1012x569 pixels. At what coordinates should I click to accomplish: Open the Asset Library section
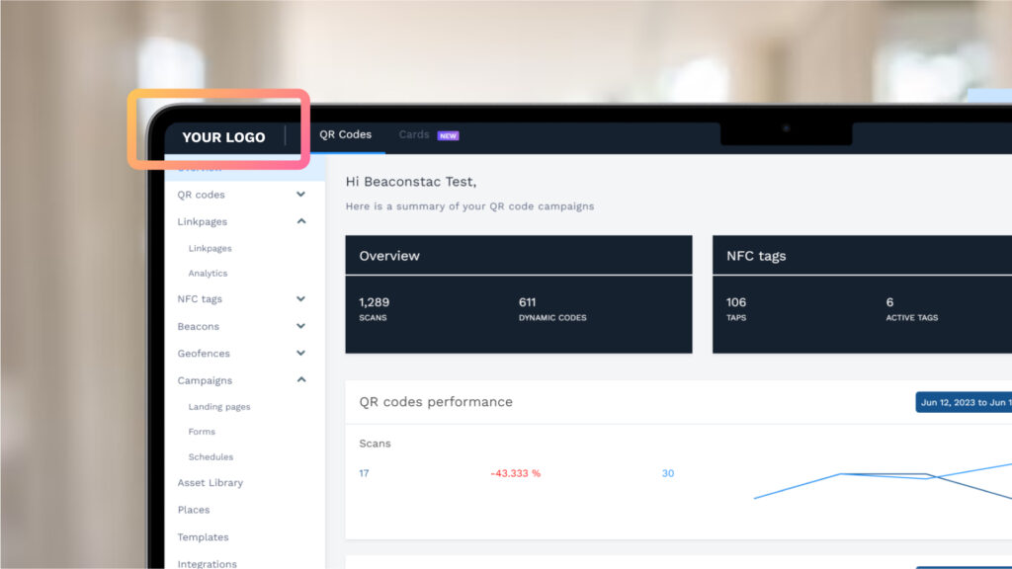[211, 482]
